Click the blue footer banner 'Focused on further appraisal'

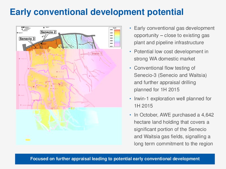click(x=115, y=159)
